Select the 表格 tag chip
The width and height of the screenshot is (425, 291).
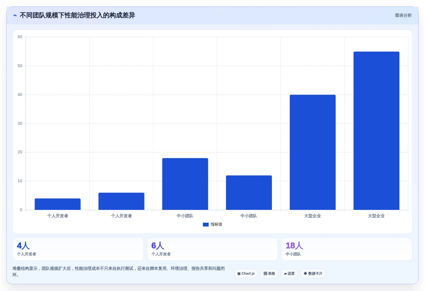tap(269, 274)
